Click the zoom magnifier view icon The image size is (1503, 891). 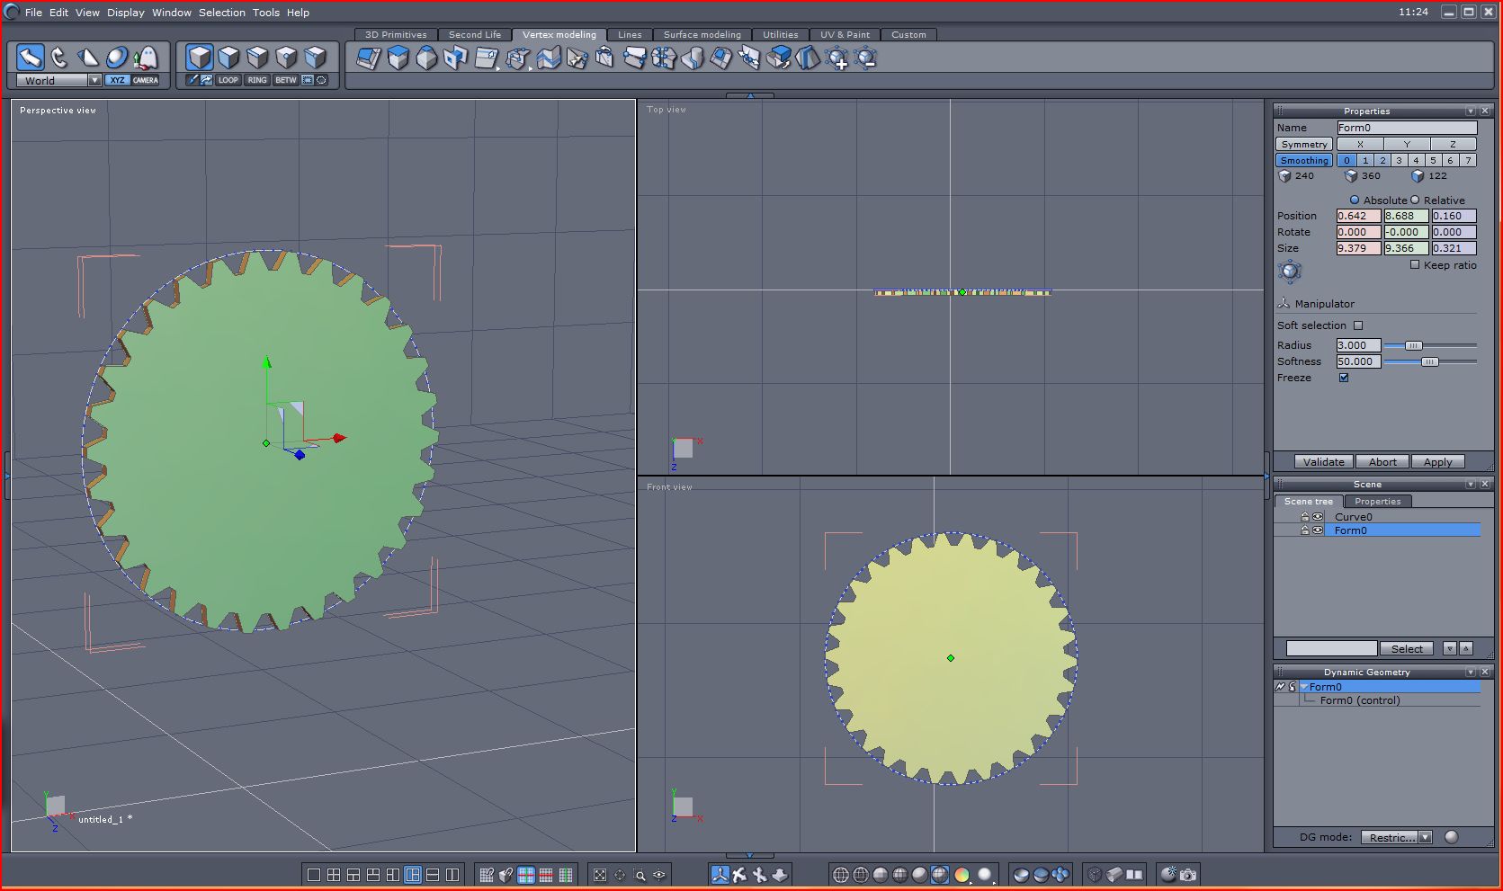point(640,875)
